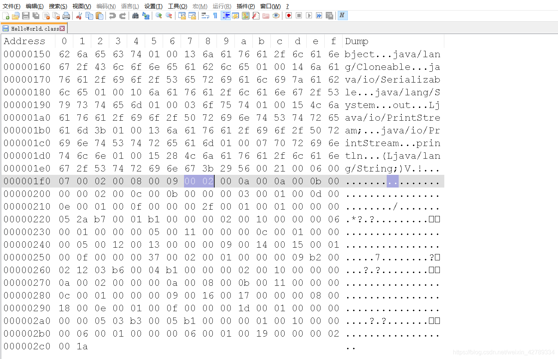Click address label 00000180
The image size is (558, 359).
(27, 92)
